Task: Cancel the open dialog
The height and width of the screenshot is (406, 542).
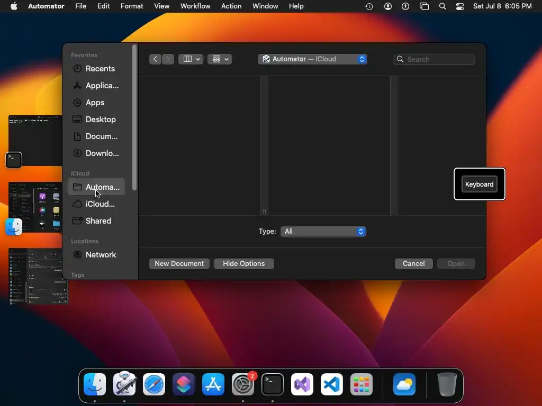Action: click(413, 264)
